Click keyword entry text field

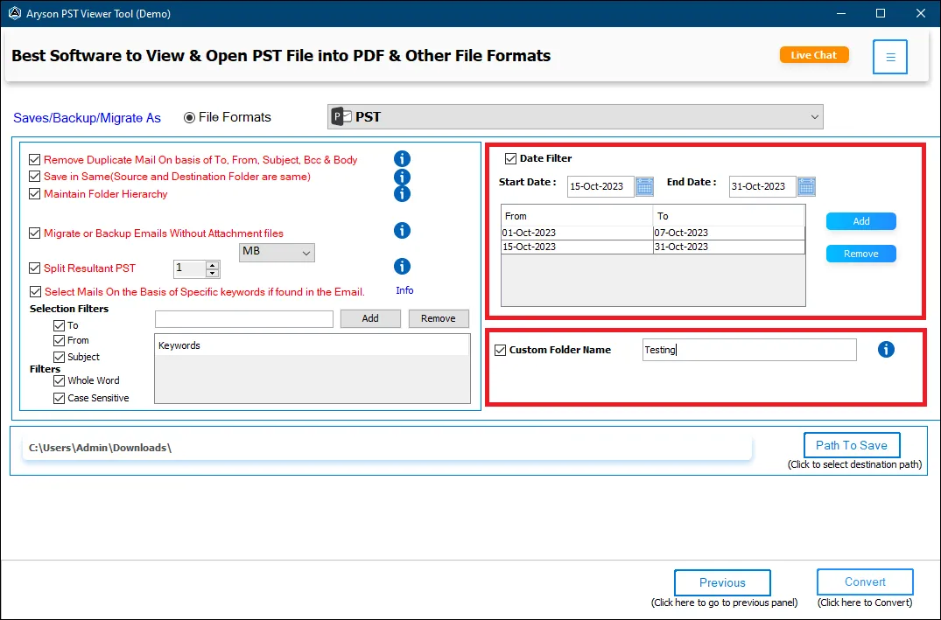pyautogui.click(x=243, y=318)
